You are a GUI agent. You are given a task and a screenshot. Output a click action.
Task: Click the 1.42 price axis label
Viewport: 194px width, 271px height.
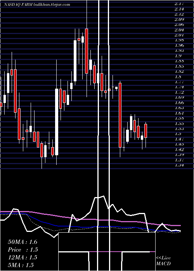pyautogui.click(x=179, y=150)
